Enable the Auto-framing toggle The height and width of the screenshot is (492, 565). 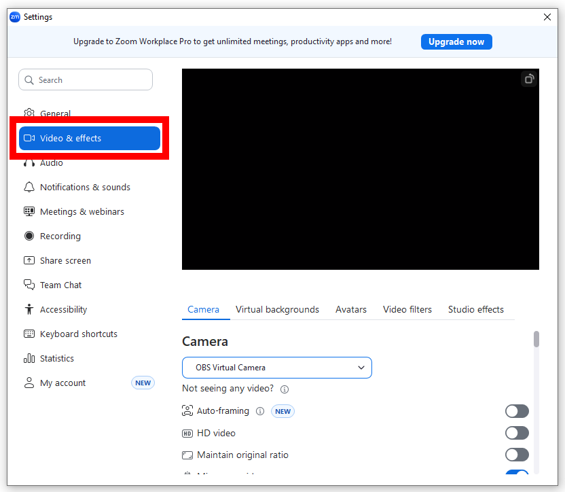(x=517, y=411)
